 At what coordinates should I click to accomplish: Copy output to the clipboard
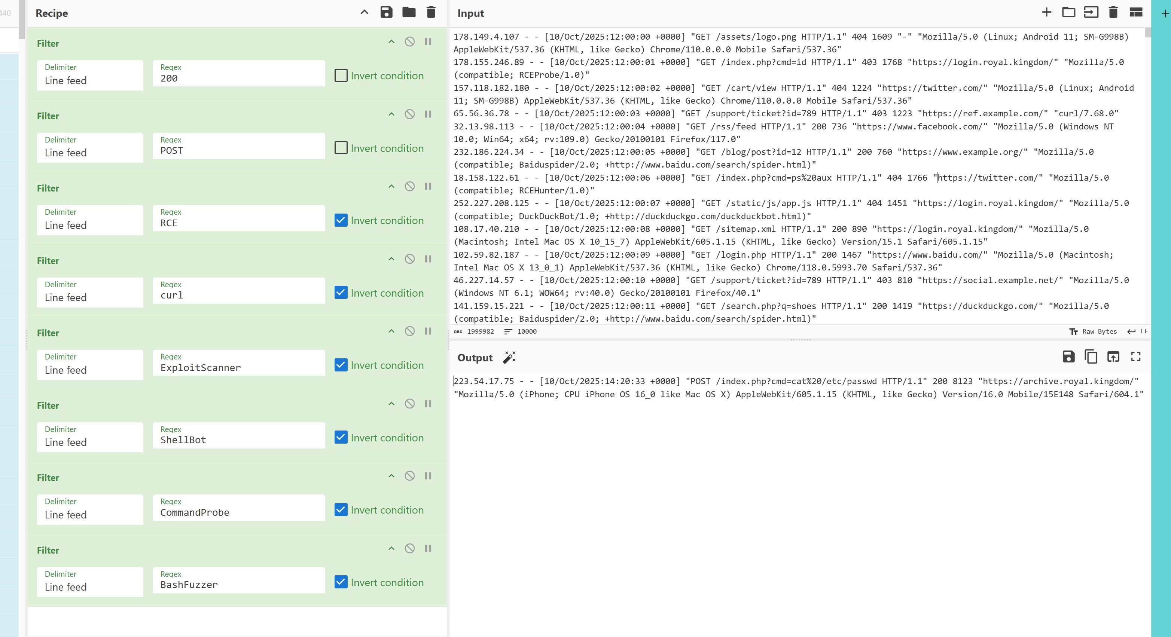coord(1091,357)
